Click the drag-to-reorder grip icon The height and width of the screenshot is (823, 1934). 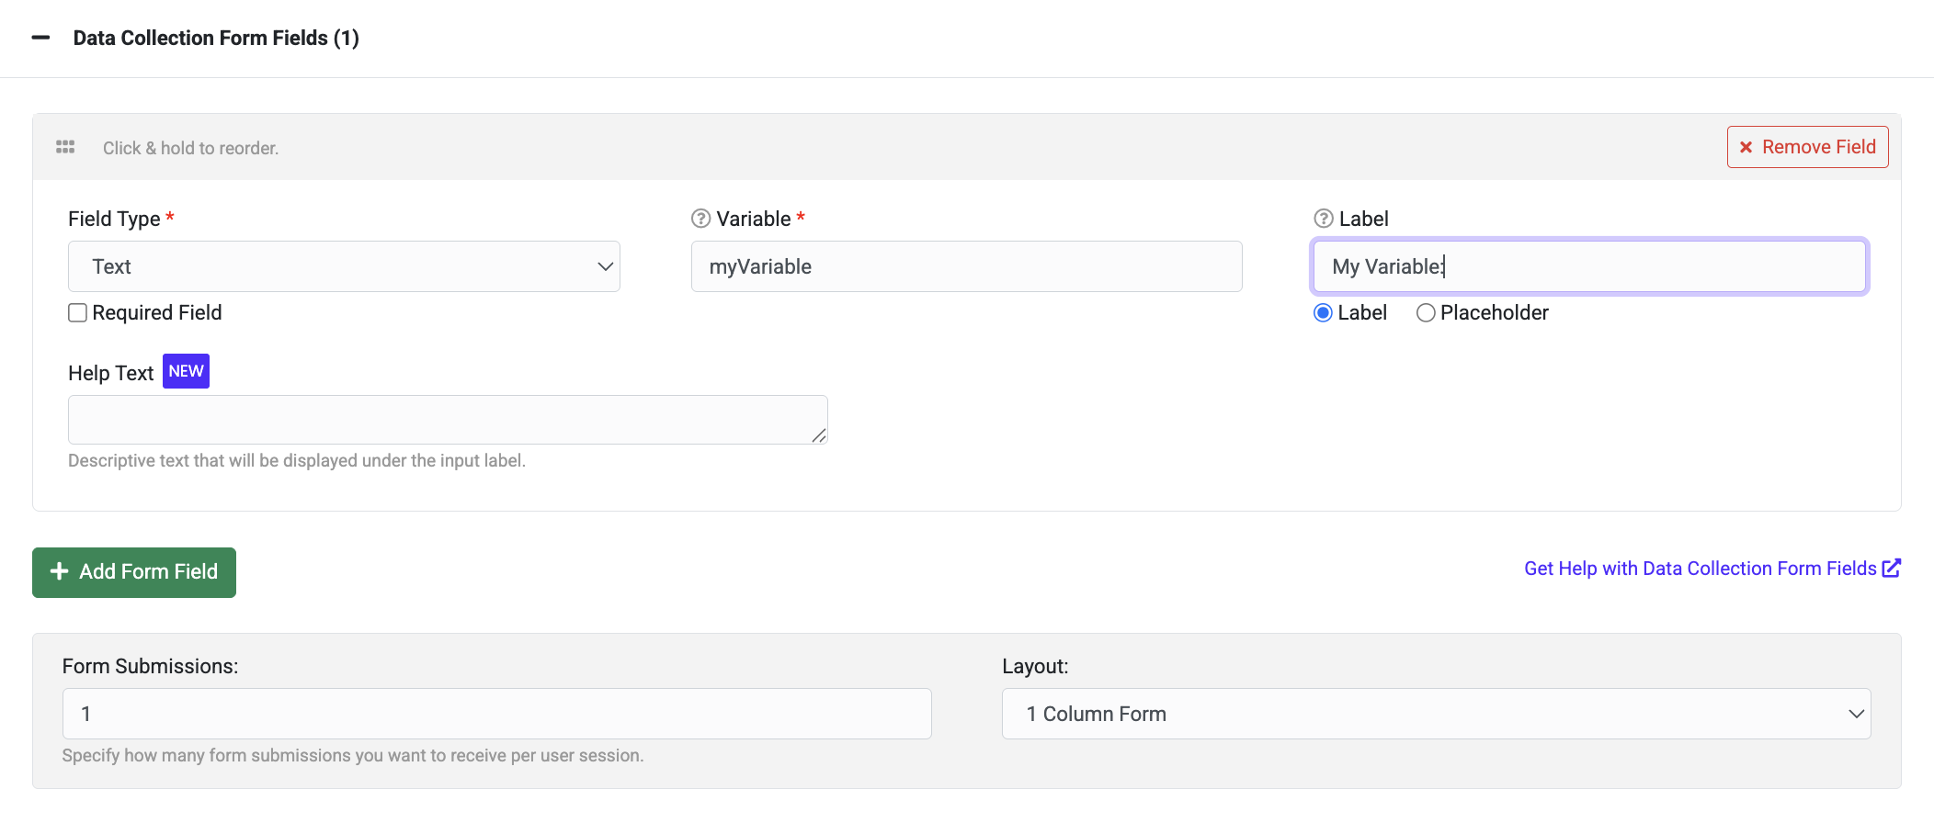pyautogui.click(x=65, y=147)
